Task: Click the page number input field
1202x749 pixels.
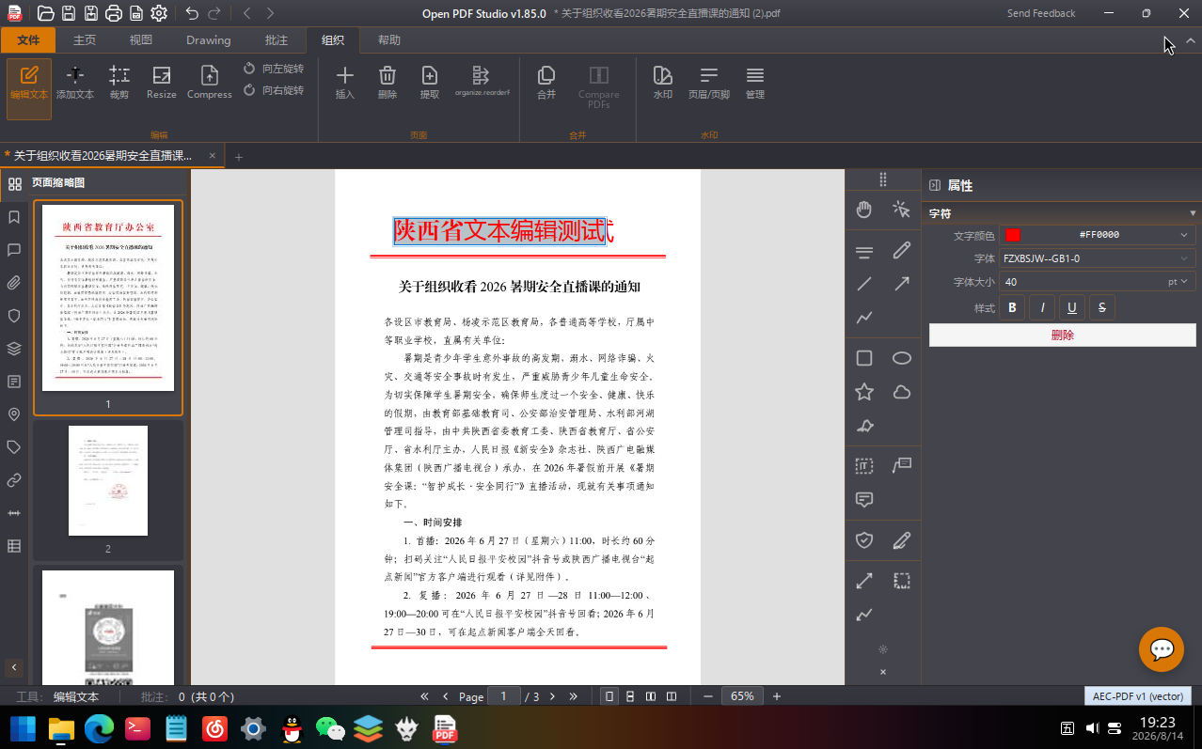Action: pyautogui.click(x=503, y=696)
